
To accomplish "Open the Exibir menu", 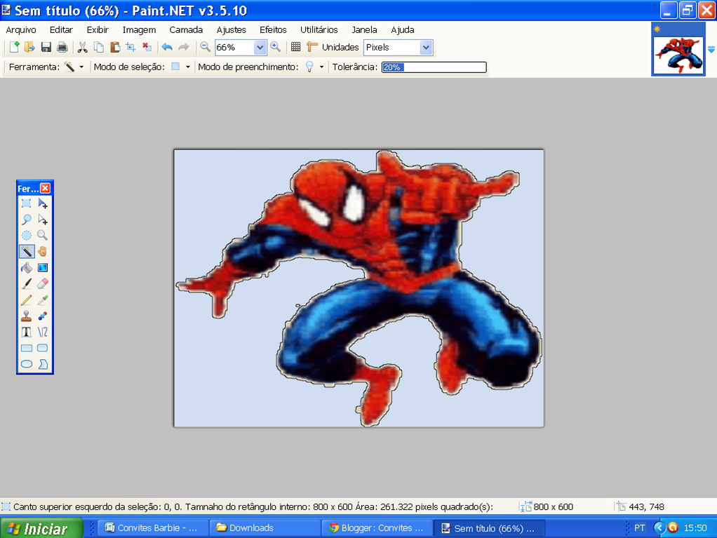I will click(x=98, y=29).
